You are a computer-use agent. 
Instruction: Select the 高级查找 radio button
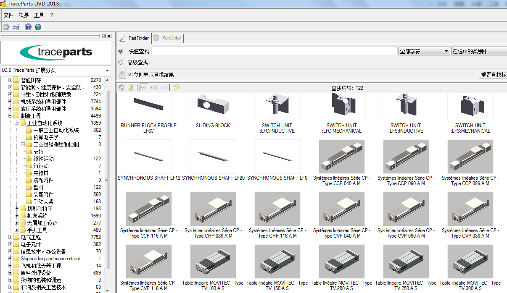[x=121, y=62]
